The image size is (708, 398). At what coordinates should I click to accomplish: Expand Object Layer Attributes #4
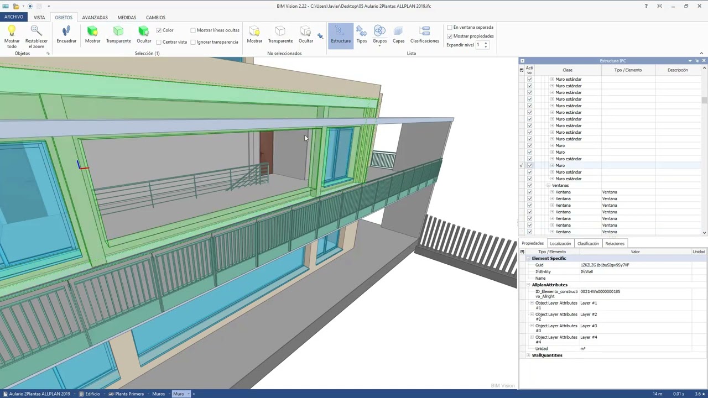532,337
